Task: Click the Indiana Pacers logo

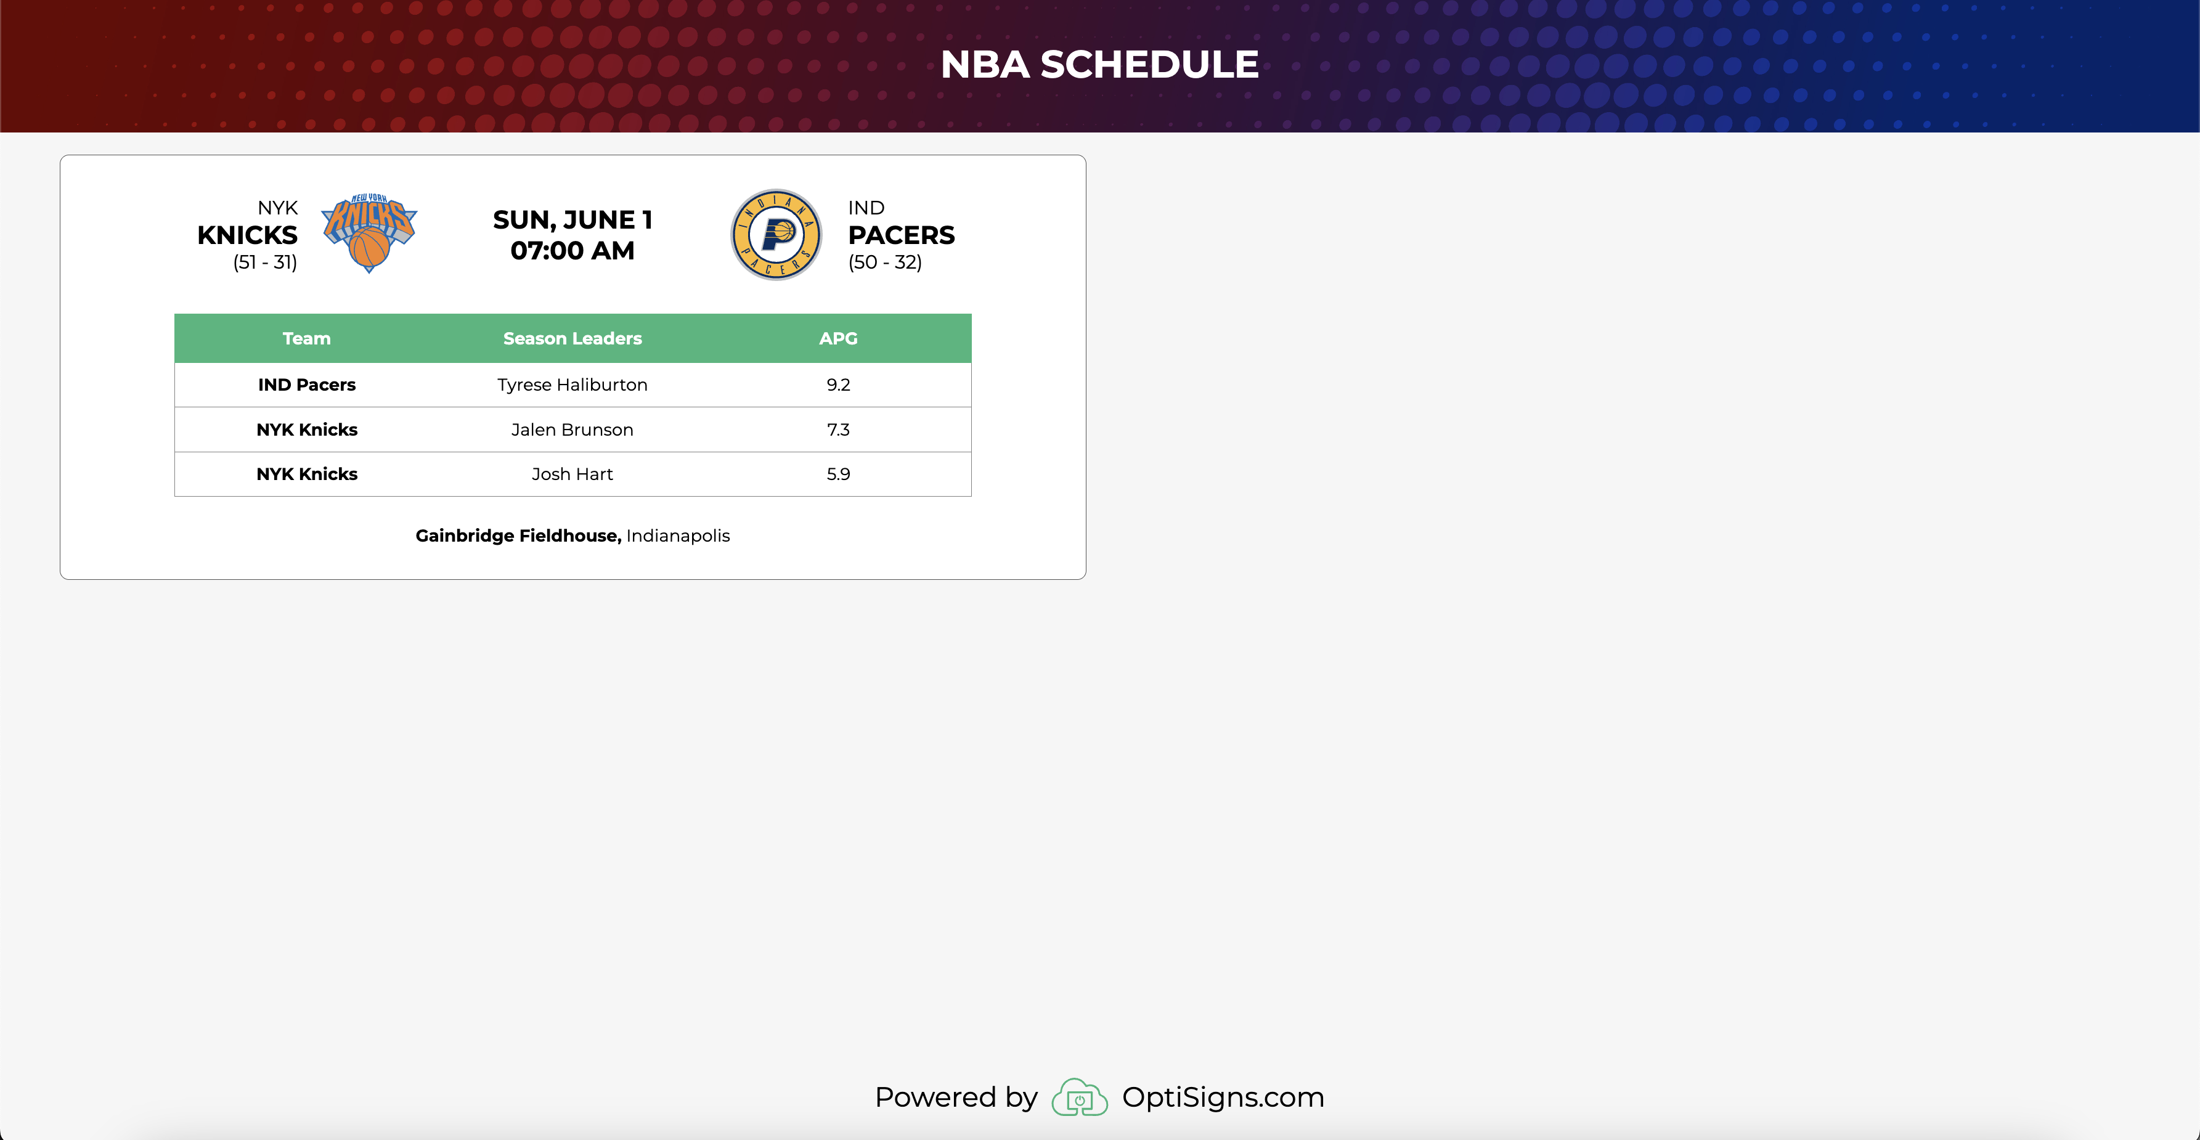Action: (x=775, y=234)
